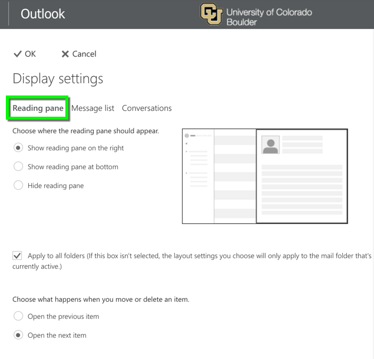This screenshot has width=374, height=359.
Task: Click the Outlook title text
Action: 42,14
